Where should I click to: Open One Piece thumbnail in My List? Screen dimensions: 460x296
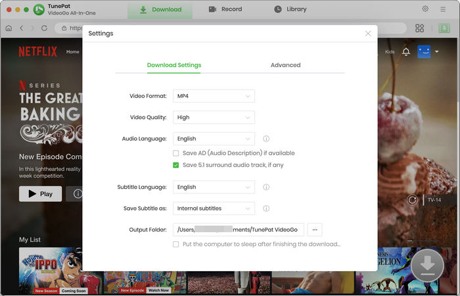(x=145, y=282)
